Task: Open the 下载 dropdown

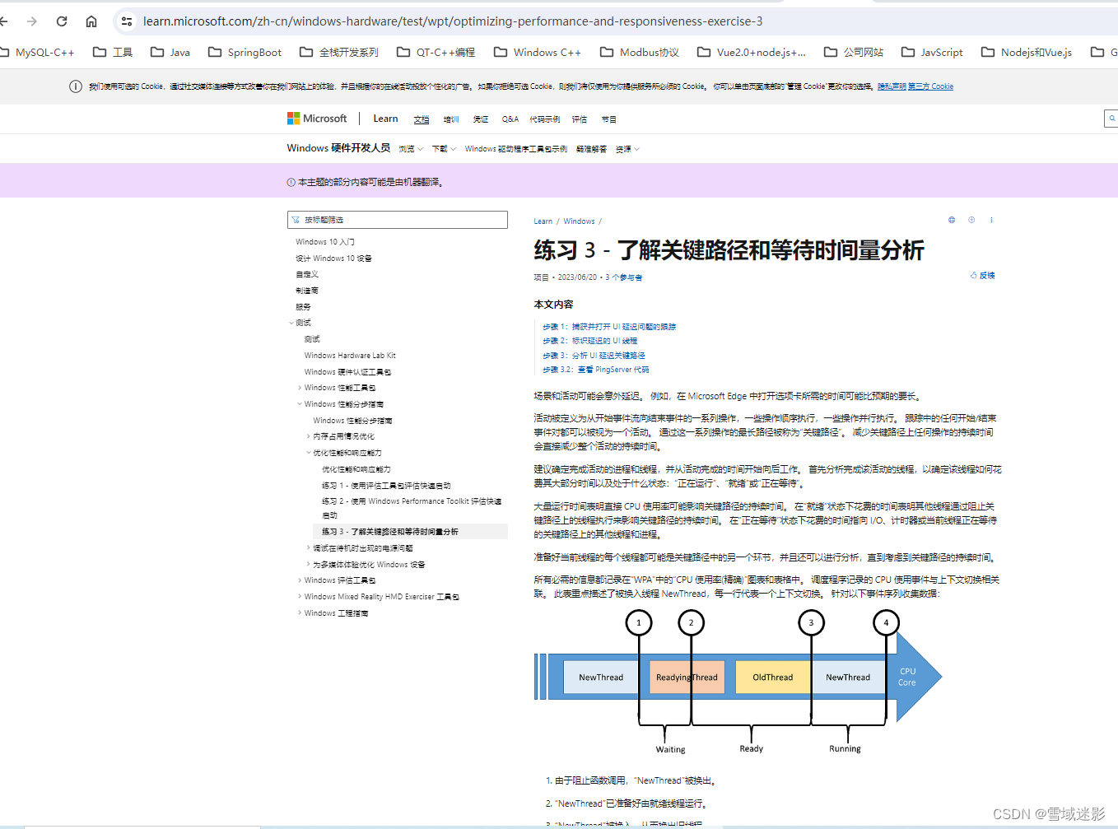Action: click(x=441, y=149)
